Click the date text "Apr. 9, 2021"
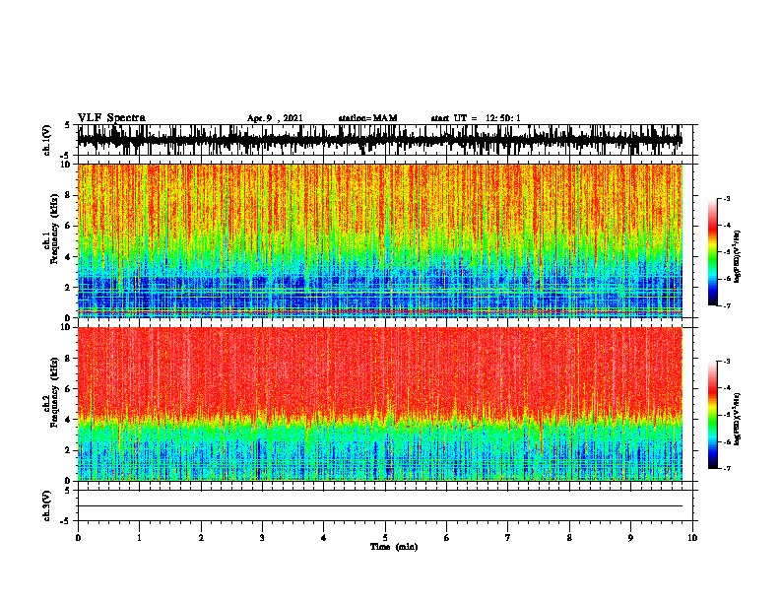Screen dimensions: 780x603 tap(275, 118)
